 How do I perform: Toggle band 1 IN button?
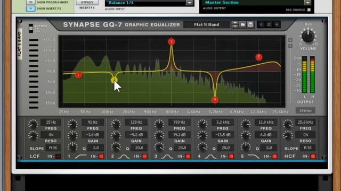(x=101, y=156)
